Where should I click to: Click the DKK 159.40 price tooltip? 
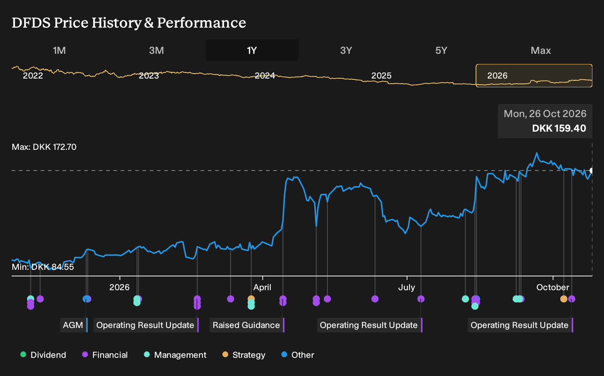(545, 121)
